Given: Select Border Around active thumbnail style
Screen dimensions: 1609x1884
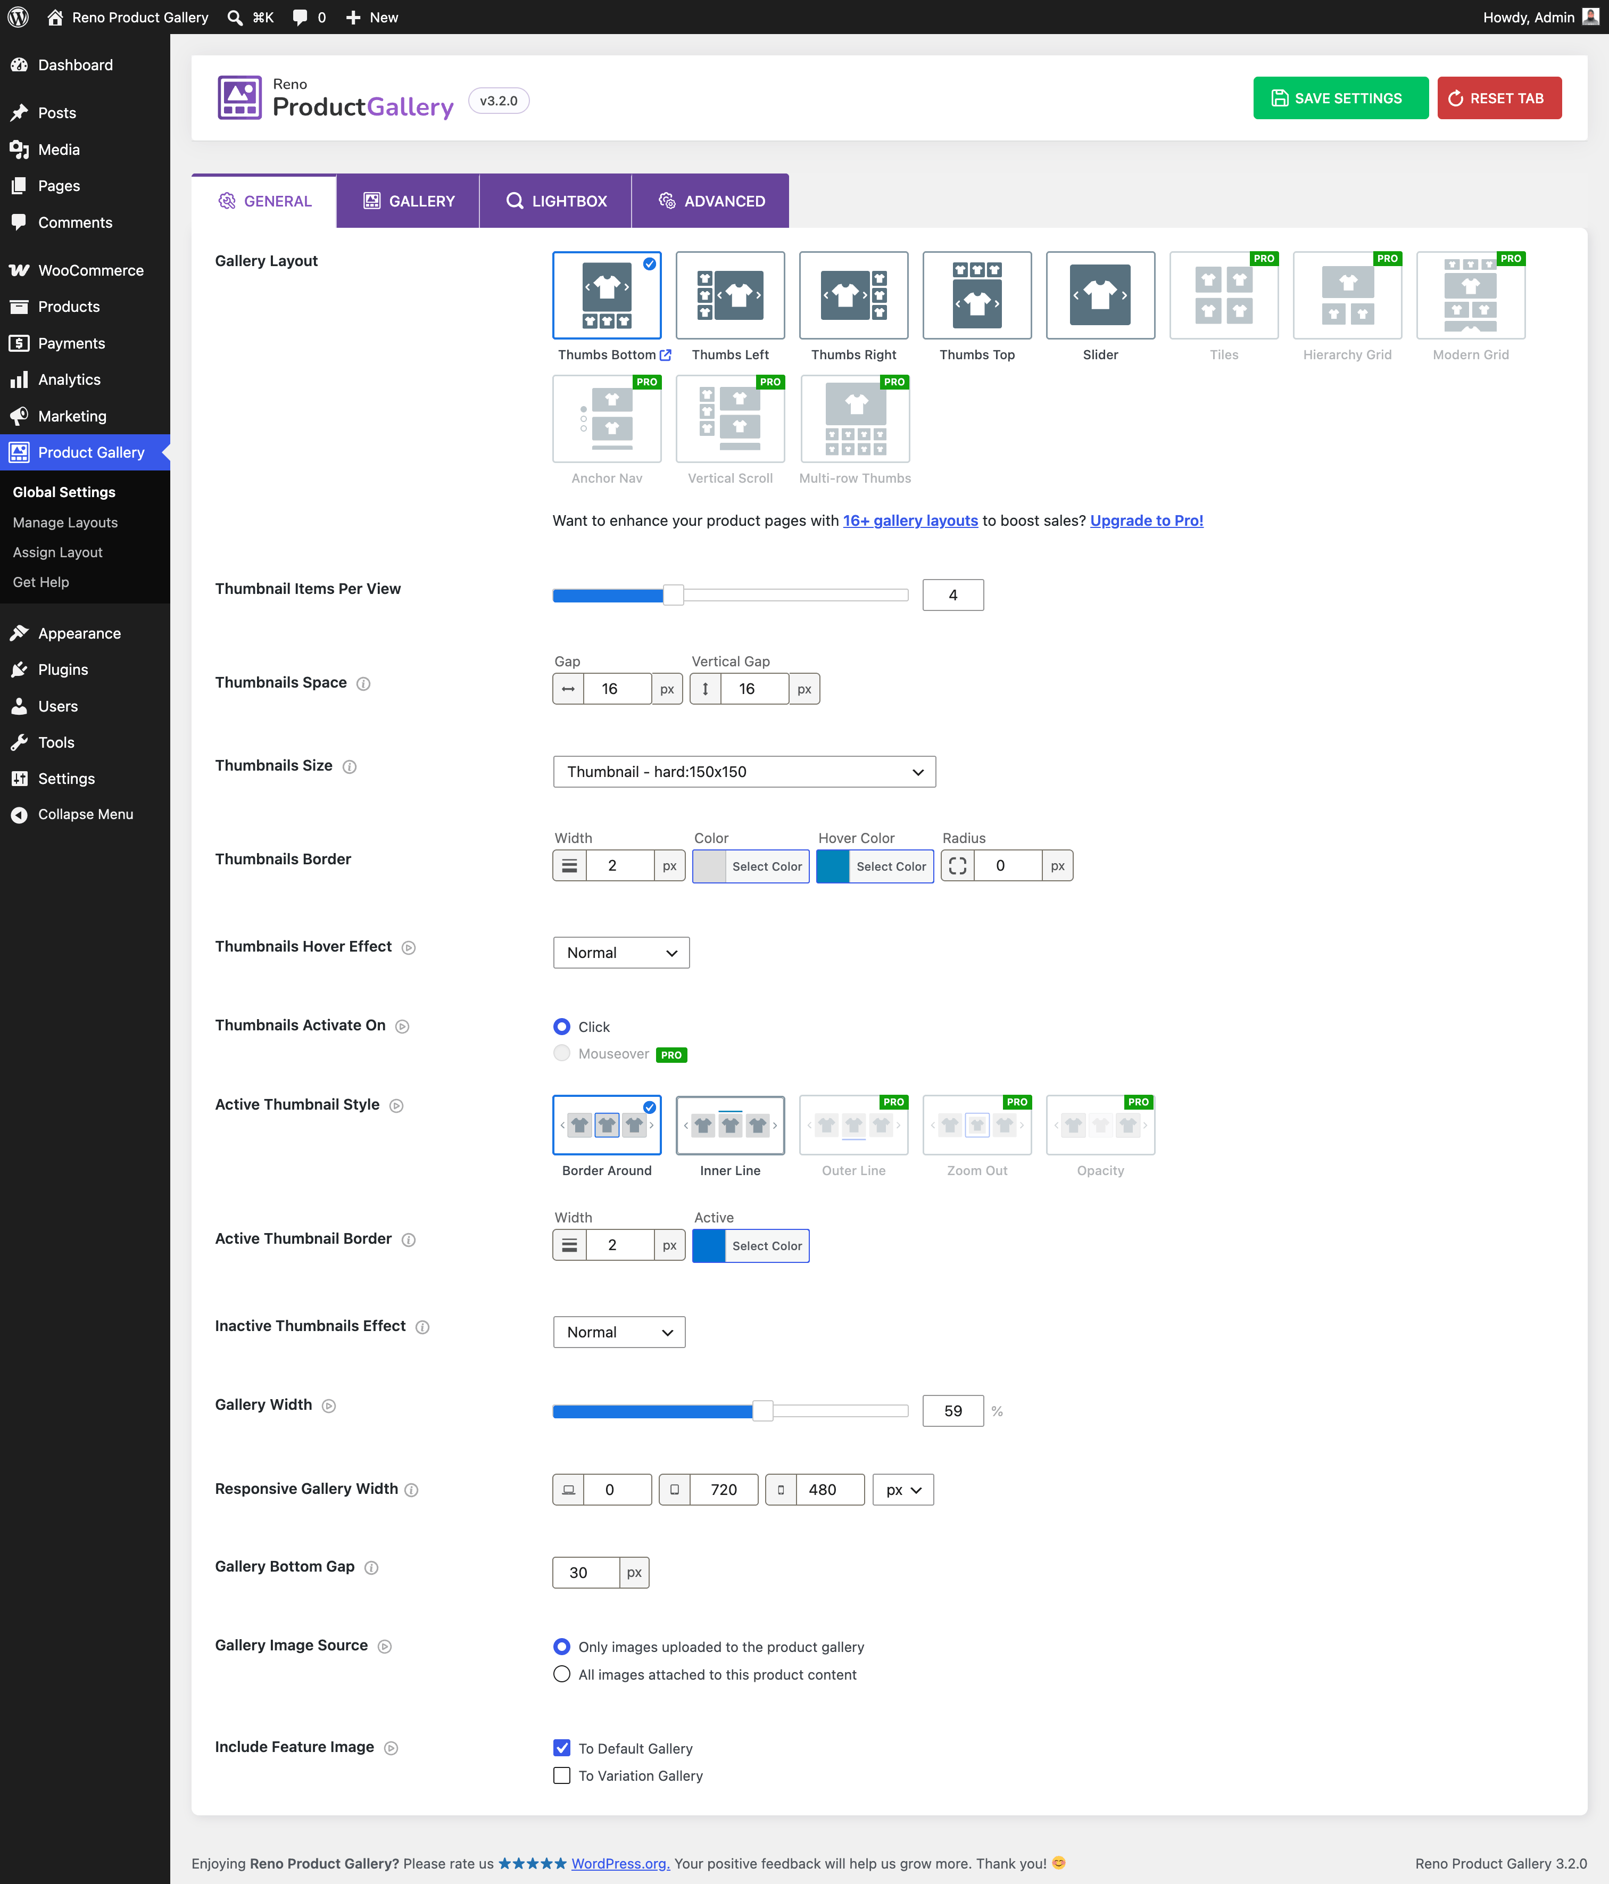Looking at the screenshot, I should click(607, 1125).
